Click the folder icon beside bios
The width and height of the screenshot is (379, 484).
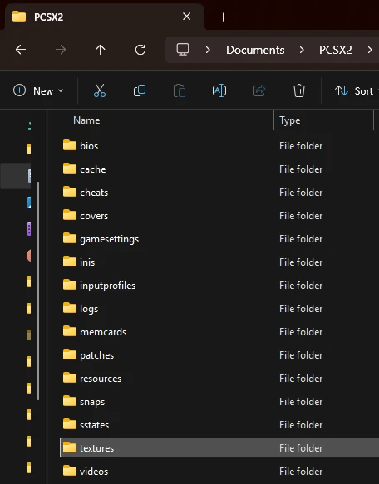pyautogui.click(x=70, y=145)
